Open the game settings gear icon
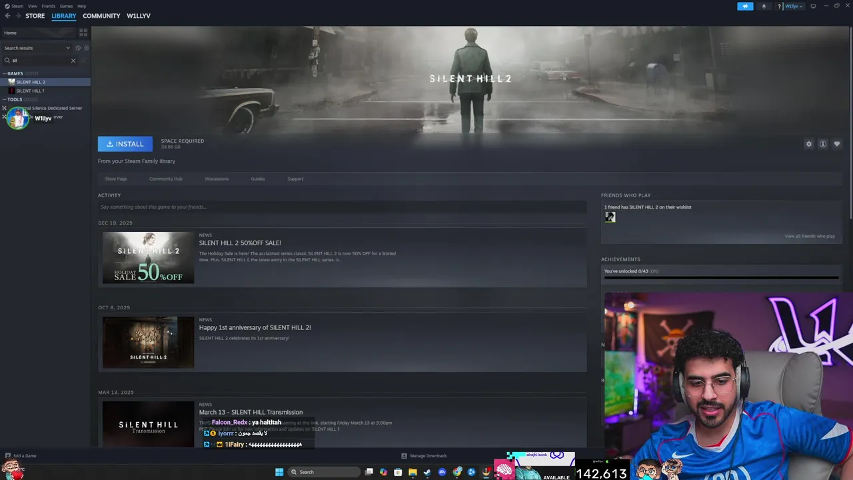 click(x=809, y=144)
